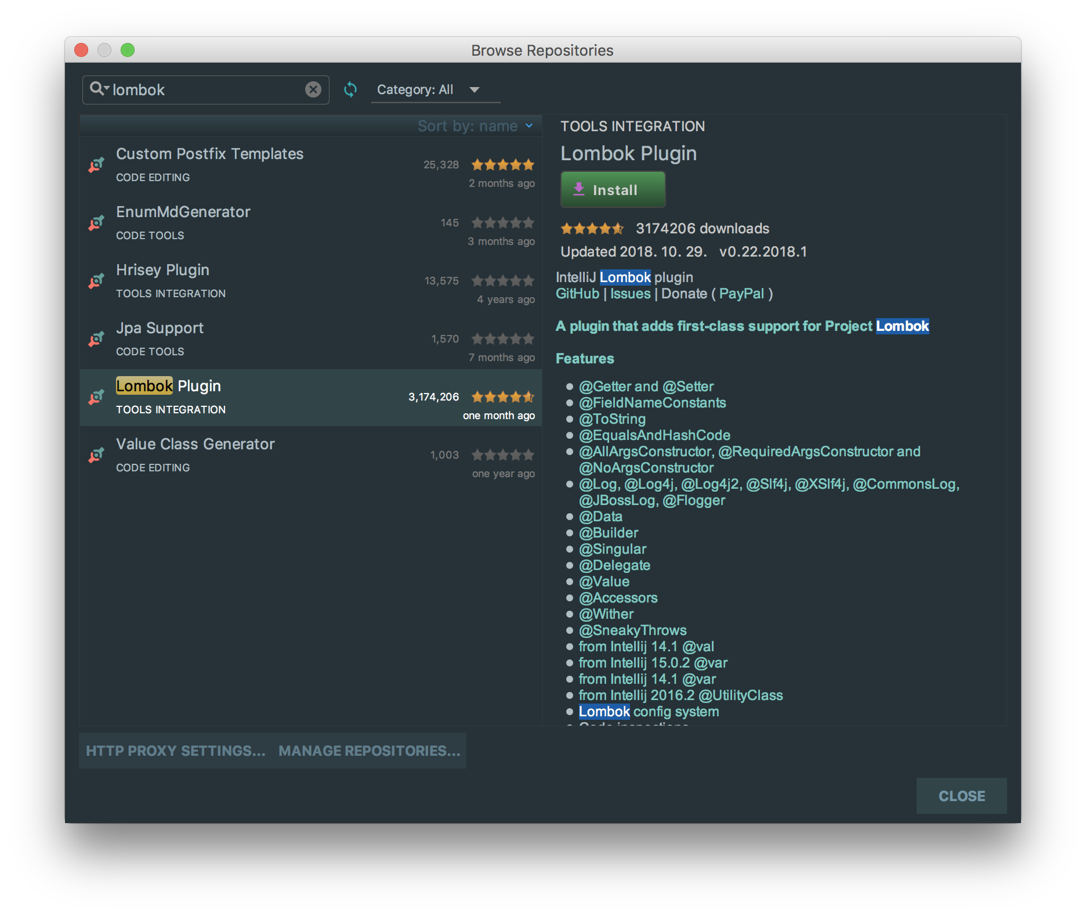Image resolution: width=1086 pixels, height=916 pixels.
Task: Click the search magnifier icon
Action: pyautogui.click(x=99, y=89)
